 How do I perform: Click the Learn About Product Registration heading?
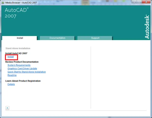pos(23,81)
